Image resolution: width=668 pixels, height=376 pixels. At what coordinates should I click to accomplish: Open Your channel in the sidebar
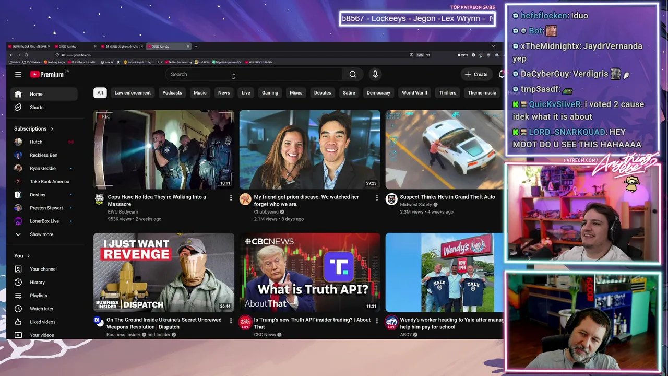[x=44, y=269]
